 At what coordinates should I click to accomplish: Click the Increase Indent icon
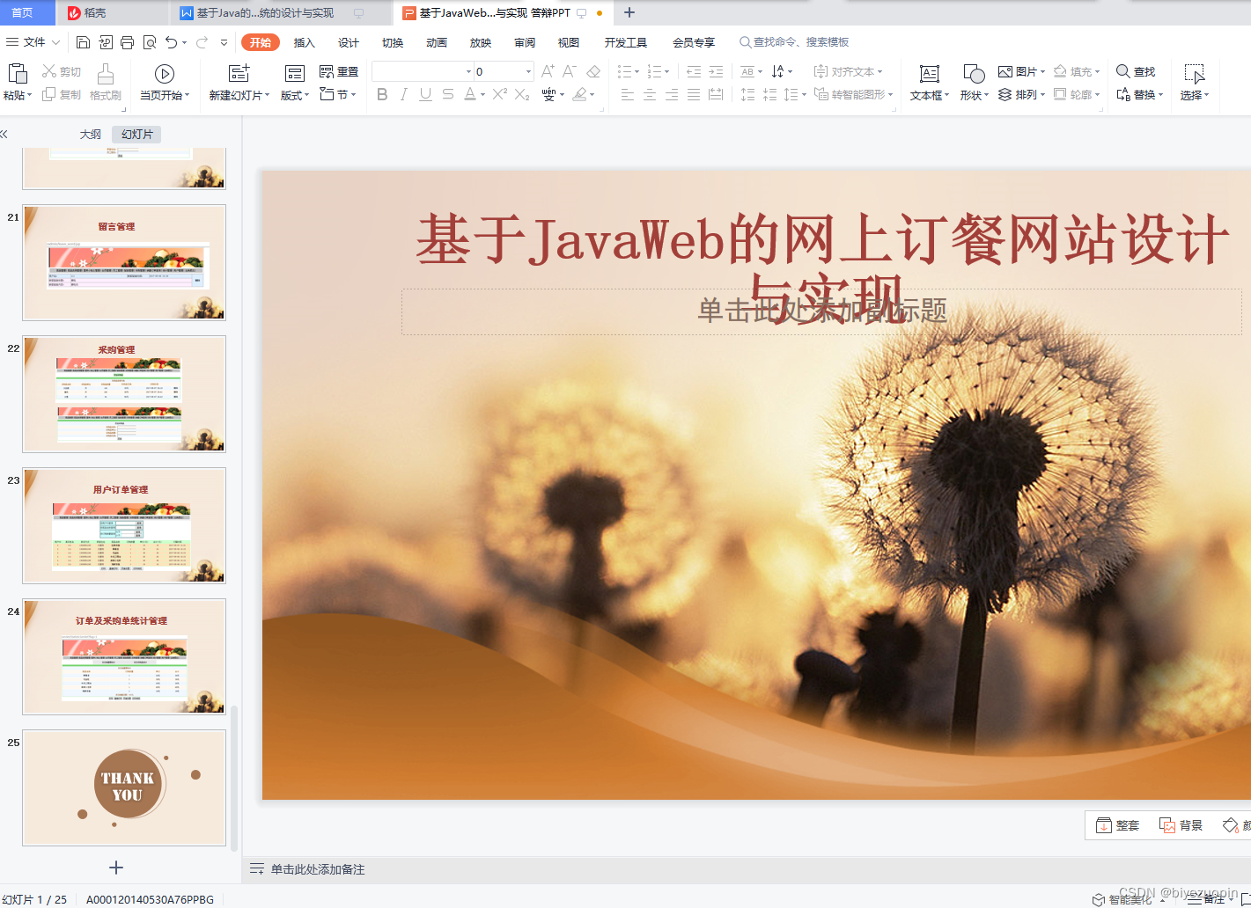tap(716, 71)
